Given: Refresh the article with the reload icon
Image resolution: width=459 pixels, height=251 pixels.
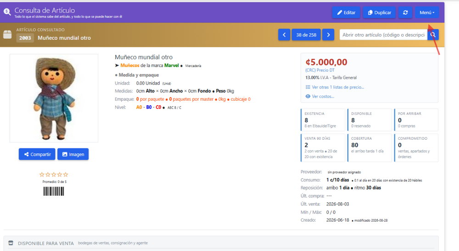Looking at the screenshot, I should (x=405, y=12).
